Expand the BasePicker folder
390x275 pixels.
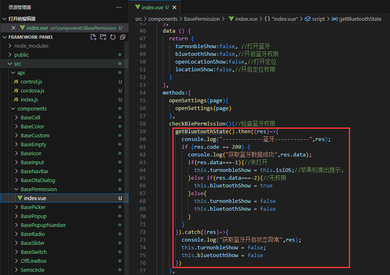coord(16,207)
